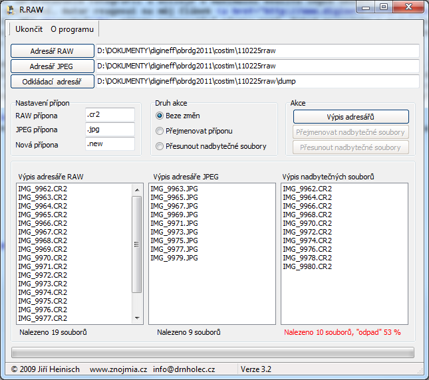Image resolution: width=429 pixels, height=380 pixels.
Task: Choose the Přejmenovat příponu radio option
Action: 159,131
